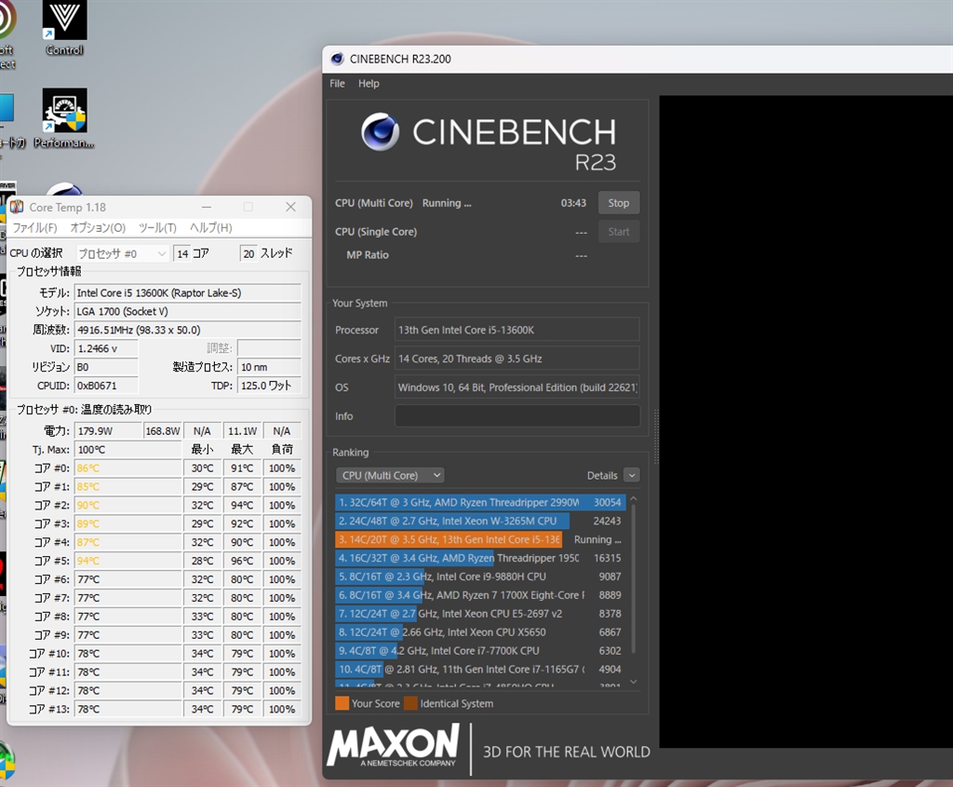The height and width of the screenshot is (787, 953).
Task: Open the CPU (Multi Core) ranking dropdown
Action: pyautogui.click(x=390, y=476)
